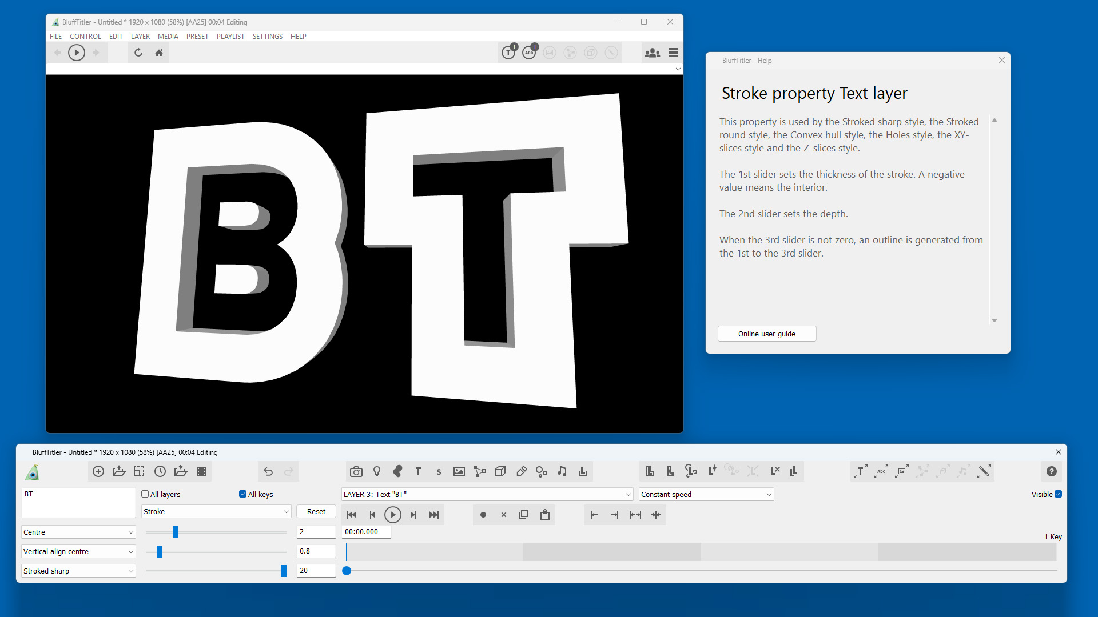Click the create key record dot

tap(483, 515)
